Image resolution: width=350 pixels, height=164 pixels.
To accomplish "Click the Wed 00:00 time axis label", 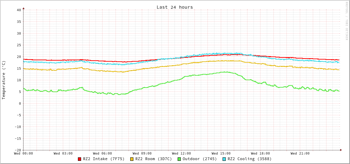I will 24,153.
